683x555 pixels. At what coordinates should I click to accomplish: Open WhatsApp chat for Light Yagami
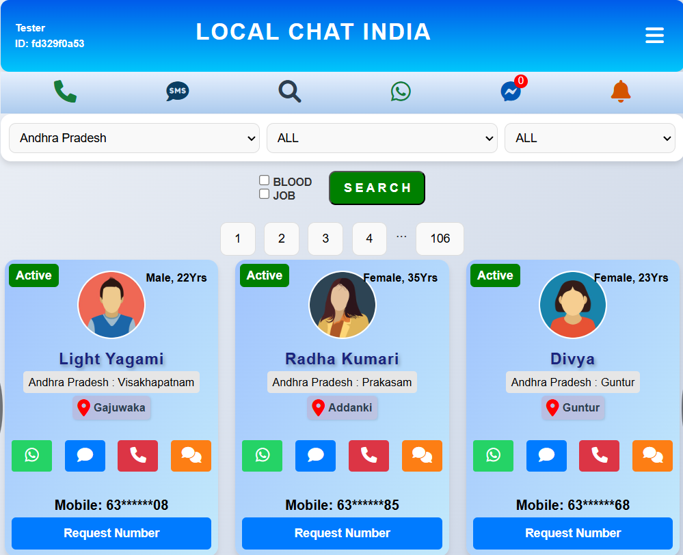click(31, 456)
